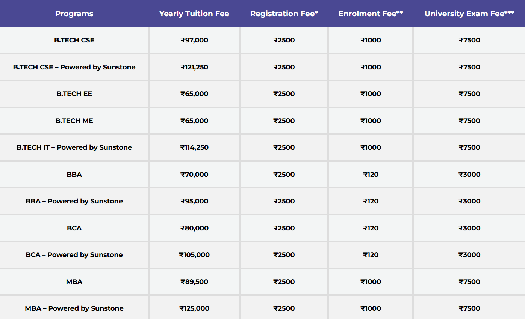
Task: Select the University Exam Fee header
Action: coord(469,14)
